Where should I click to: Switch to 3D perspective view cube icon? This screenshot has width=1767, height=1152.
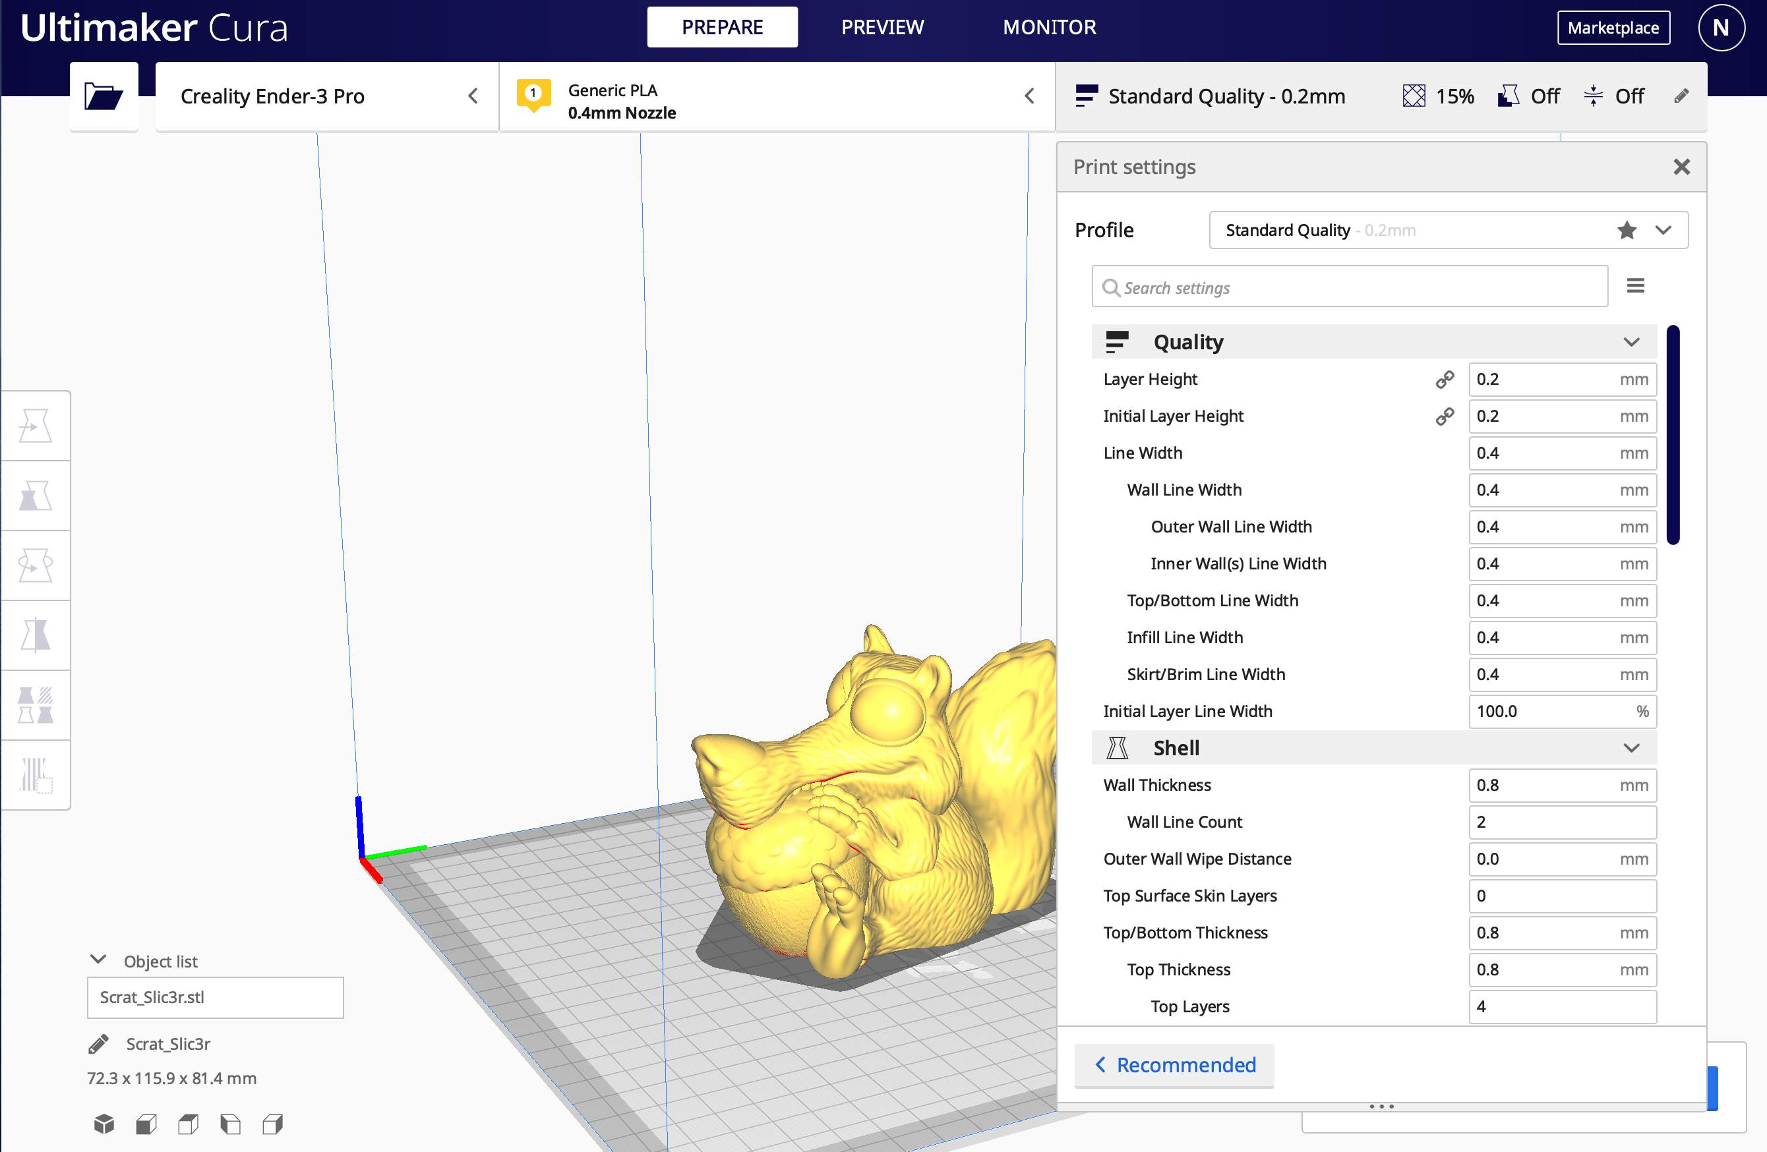point(104,1124)
